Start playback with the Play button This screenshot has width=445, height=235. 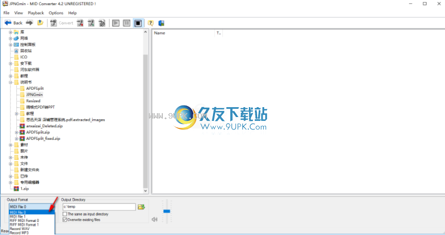click(x=116, y=23)
